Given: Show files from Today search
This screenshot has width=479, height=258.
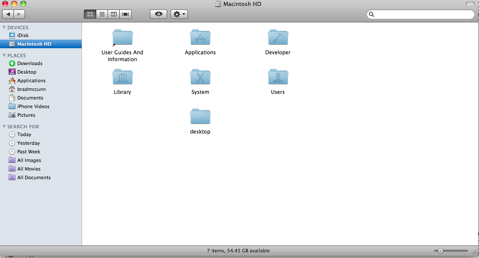Looking at the screenshot, I should tap(41, 134).
